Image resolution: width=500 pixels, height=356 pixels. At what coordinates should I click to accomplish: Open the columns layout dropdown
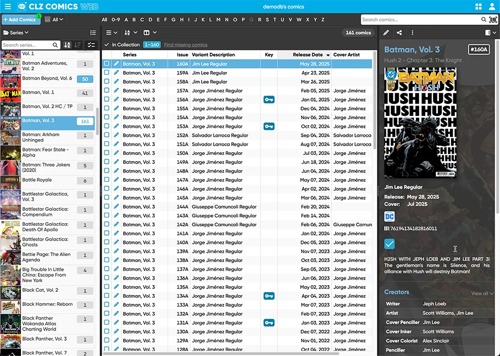[x=150, y=32]
